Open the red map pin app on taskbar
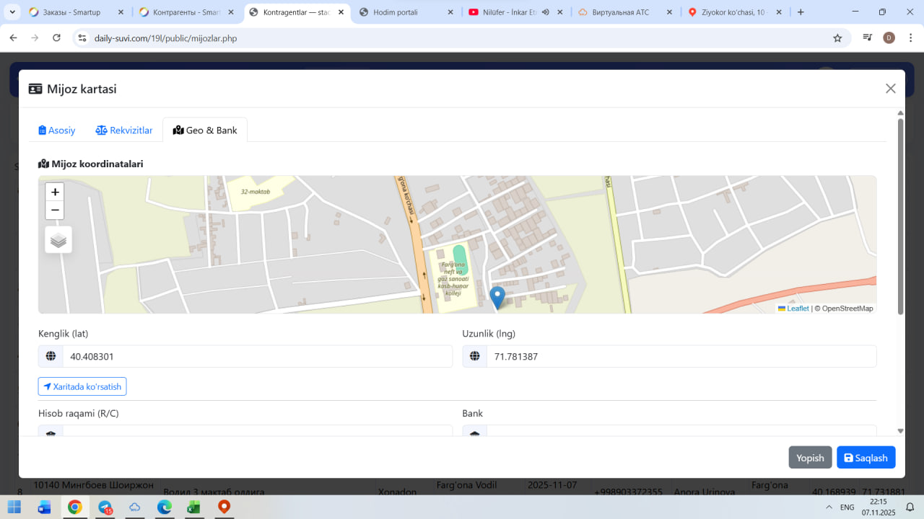924x519 pixels. pos(224,507)
